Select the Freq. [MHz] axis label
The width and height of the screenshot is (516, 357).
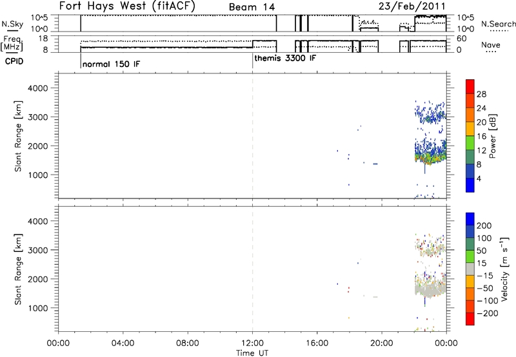pos(12,43)
